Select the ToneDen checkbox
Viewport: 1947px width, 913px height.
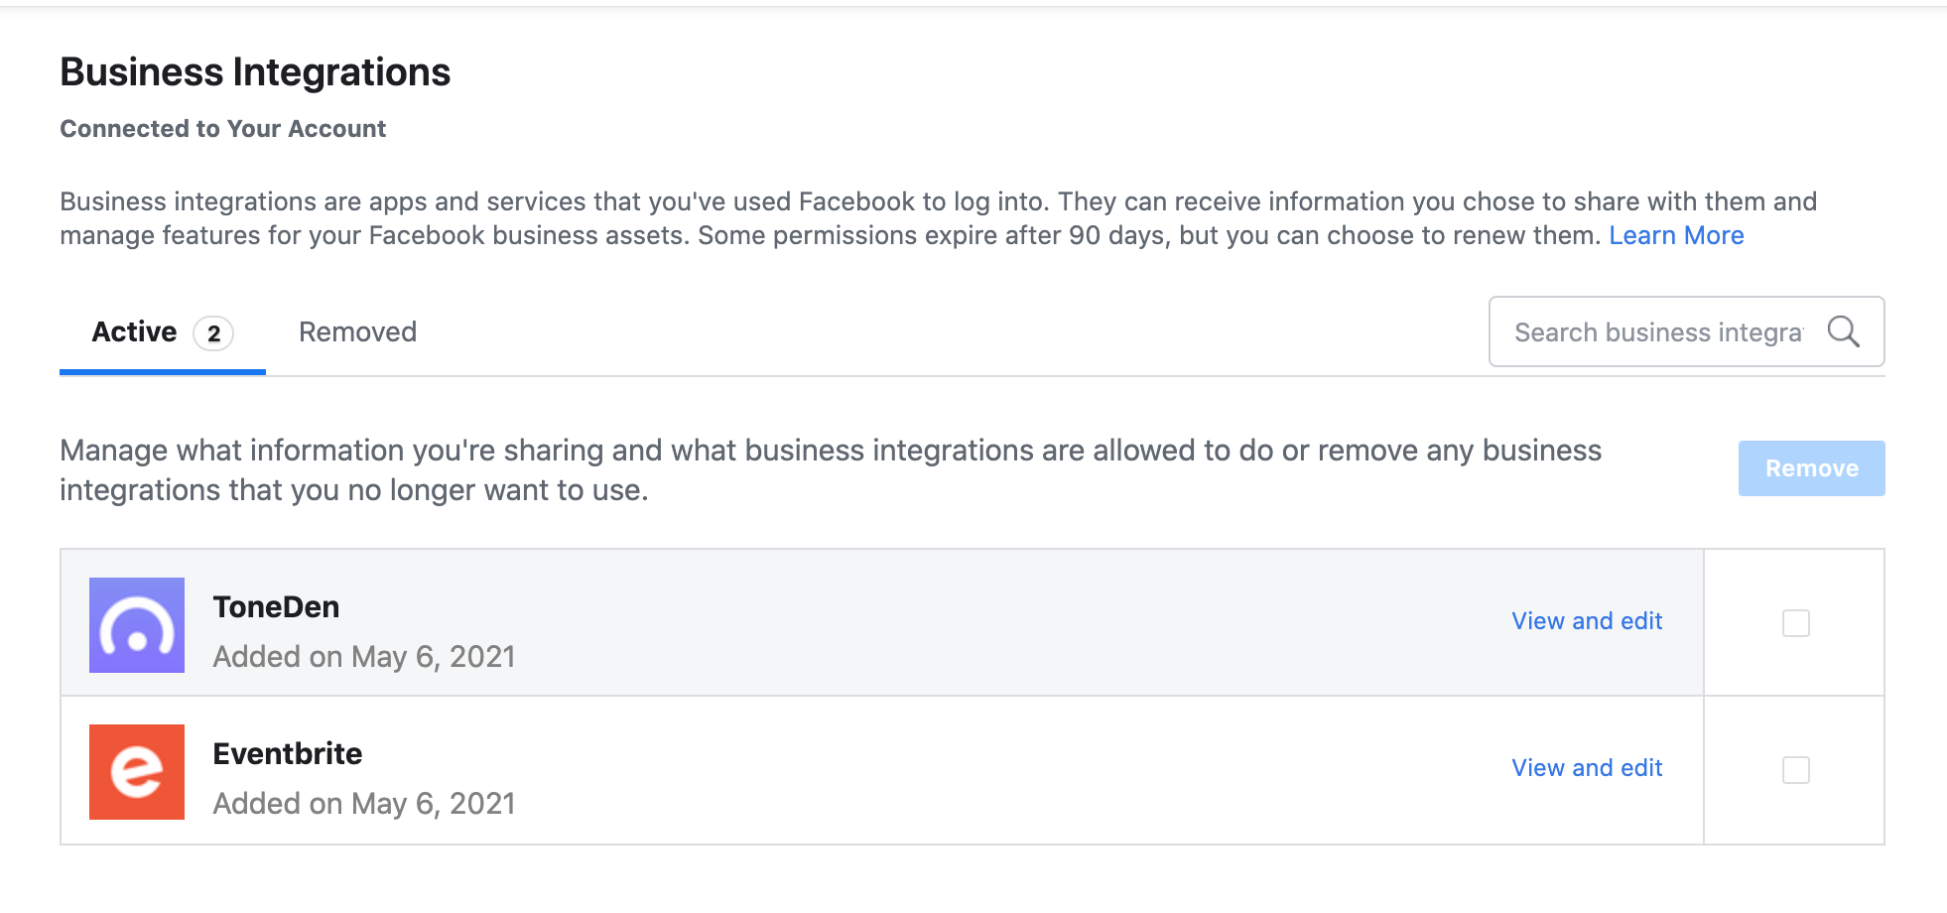(1795, 623)
